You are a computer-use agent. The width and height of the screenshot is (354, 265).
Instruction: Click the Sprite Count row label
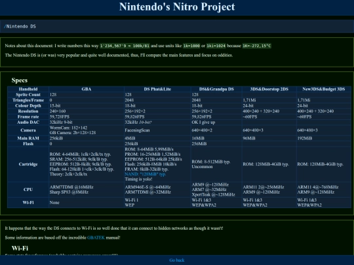[x=28, y=95]
